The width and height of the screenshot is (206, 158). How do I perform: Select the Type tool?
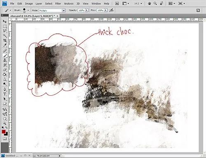point(5,94)
